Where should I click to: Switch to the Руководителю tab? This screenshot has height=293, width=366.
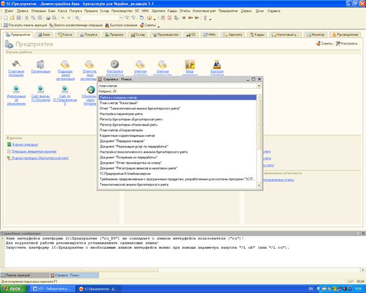(x=345, y=35)
